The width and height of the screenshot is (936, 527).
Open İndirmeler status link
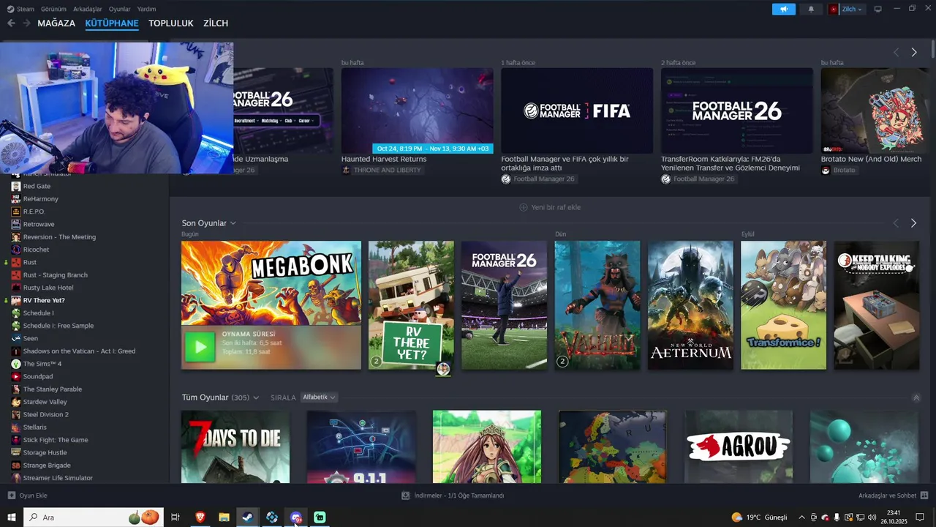click(453, 496)
